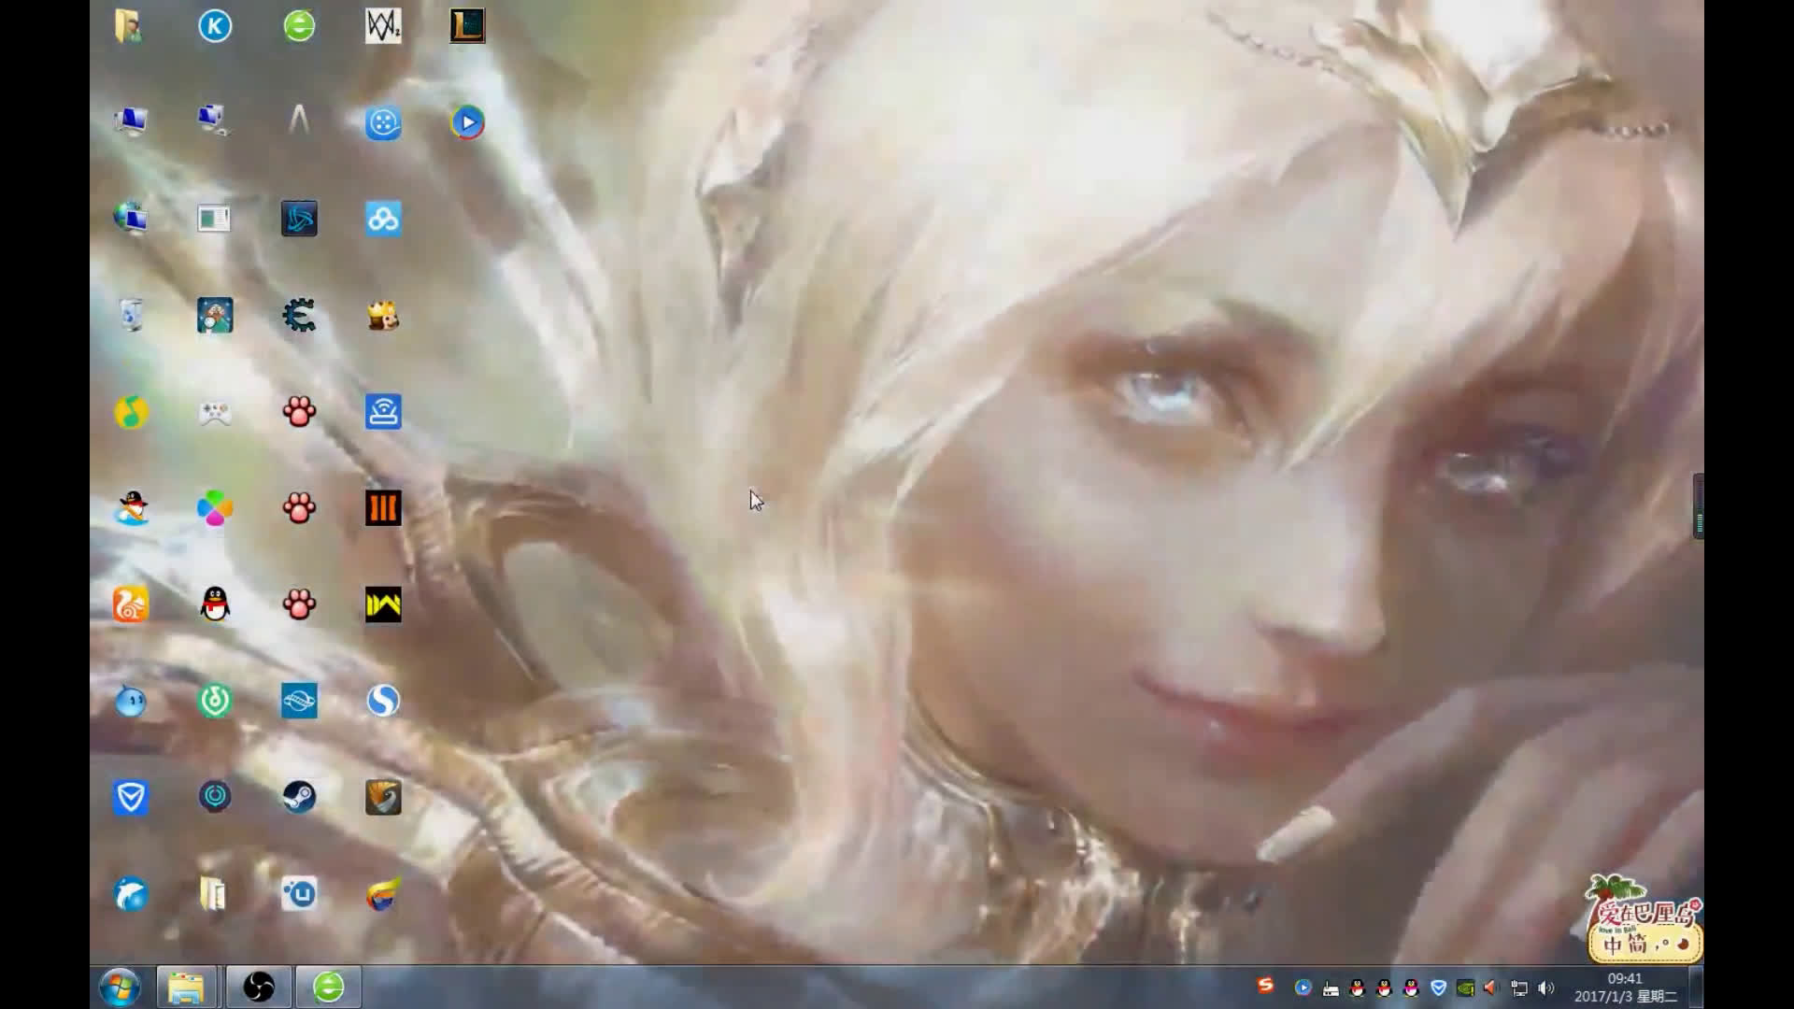1794x1009 pixels.
Task: Open the orange bird-wing game icon
Action: [383, 797]
